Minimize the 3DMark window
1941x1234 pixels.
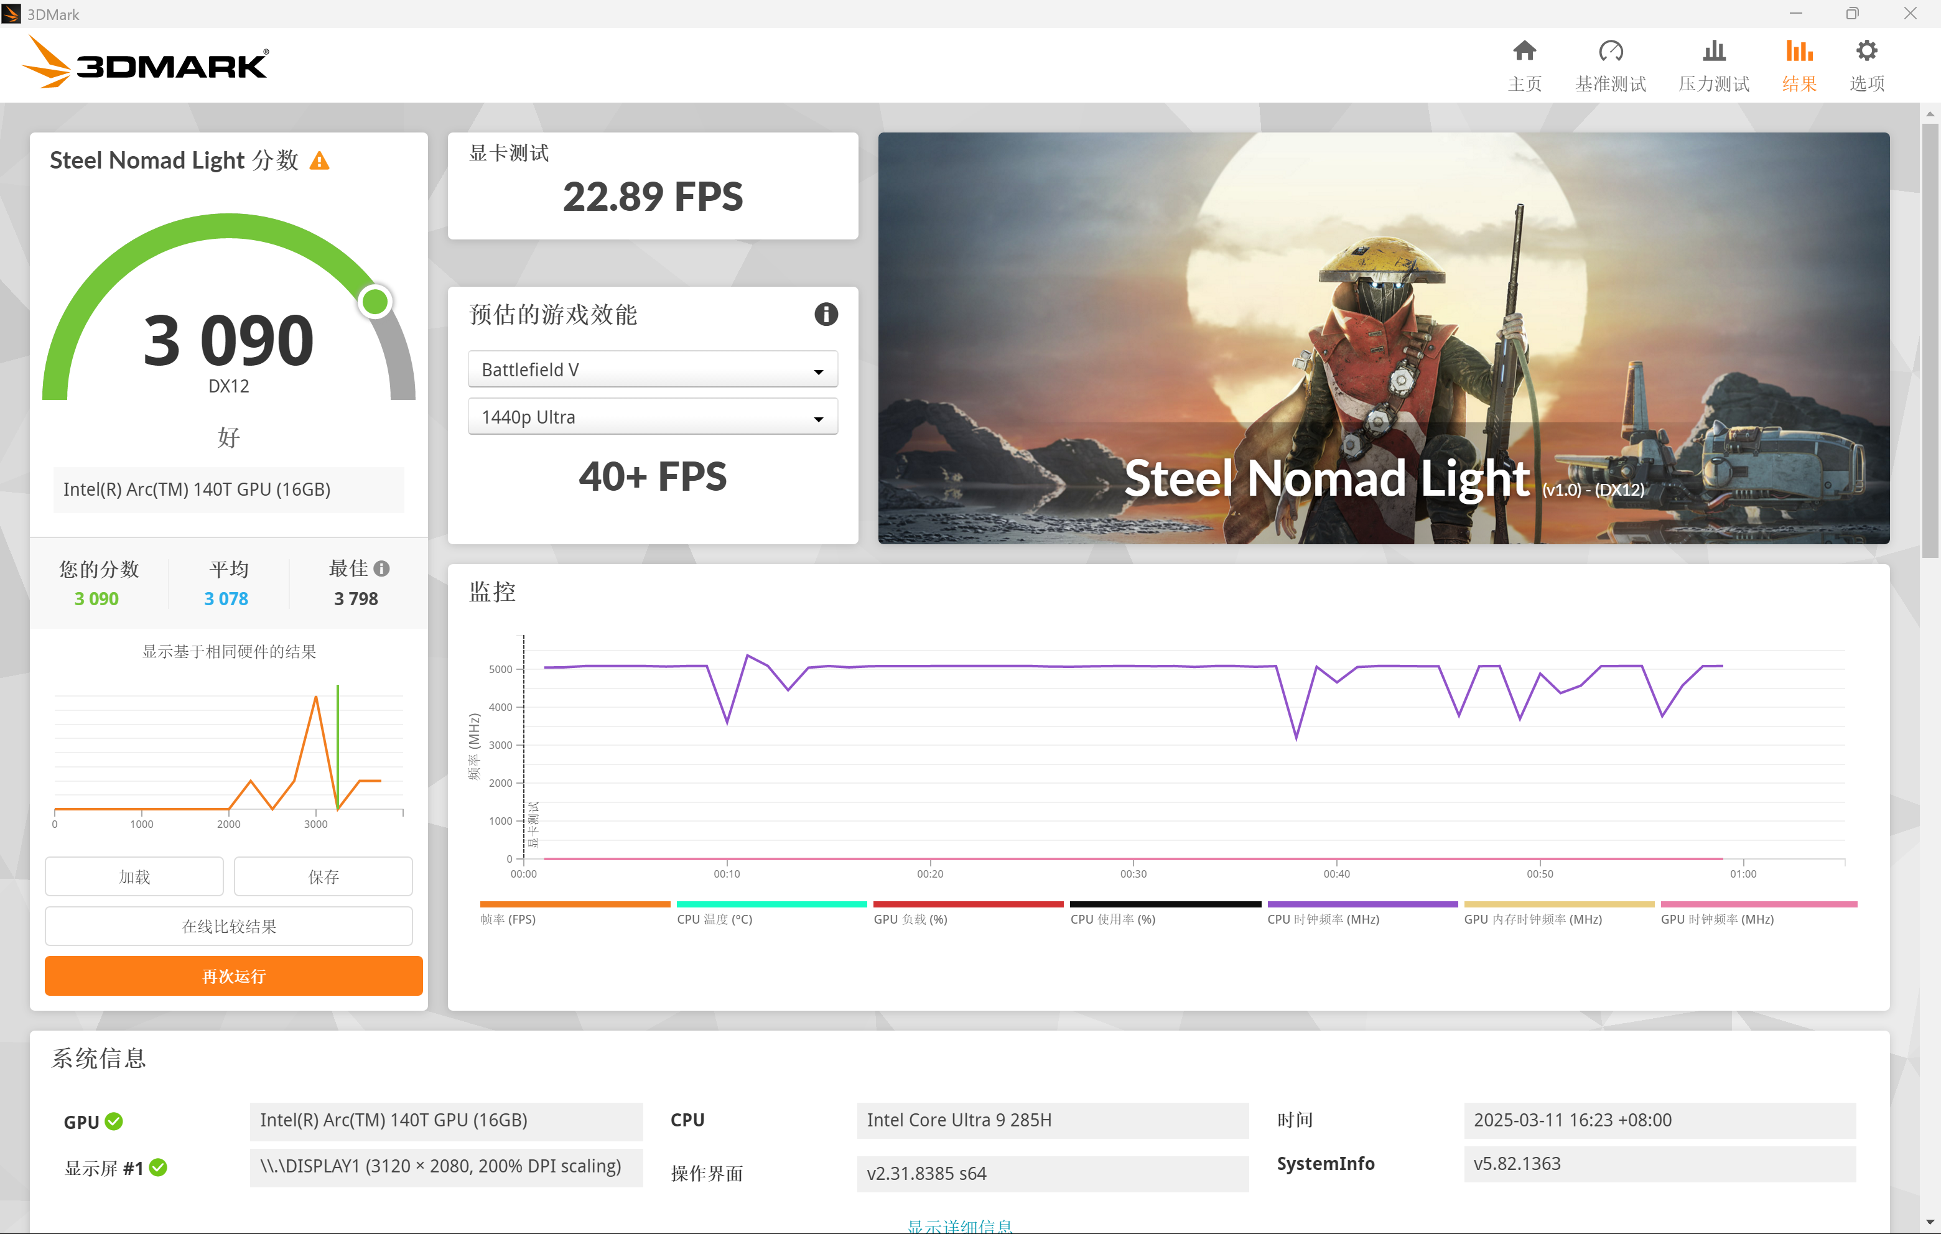[1795, 14]
